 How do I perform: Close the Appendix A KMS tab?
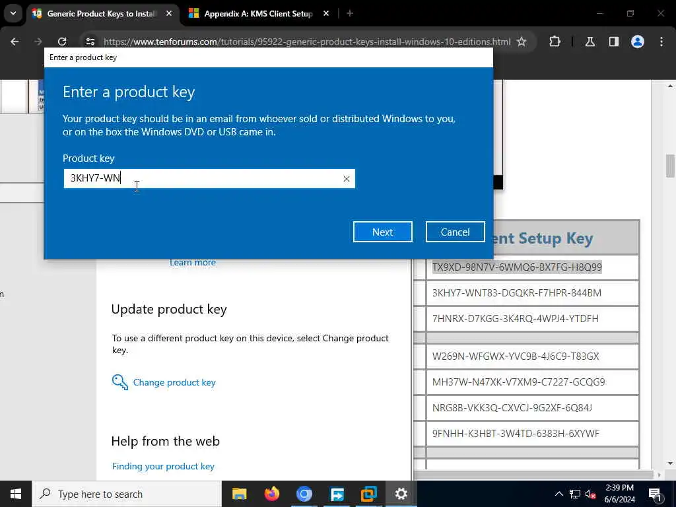pyautogui.click(x=326, y=13)
